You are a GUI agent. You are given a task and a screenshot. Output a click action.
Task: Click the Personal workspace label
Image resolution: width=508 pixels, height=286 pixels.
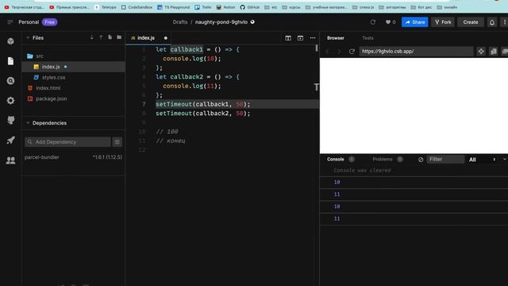coord(29,22)
